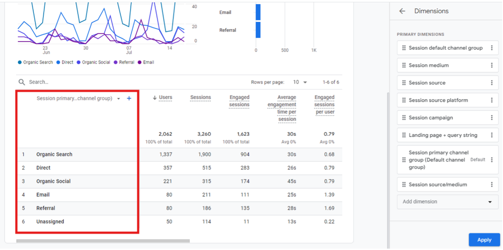Click the drag handle for Session source/medium
Screen dimensions: 503x250
click(404, 184)
